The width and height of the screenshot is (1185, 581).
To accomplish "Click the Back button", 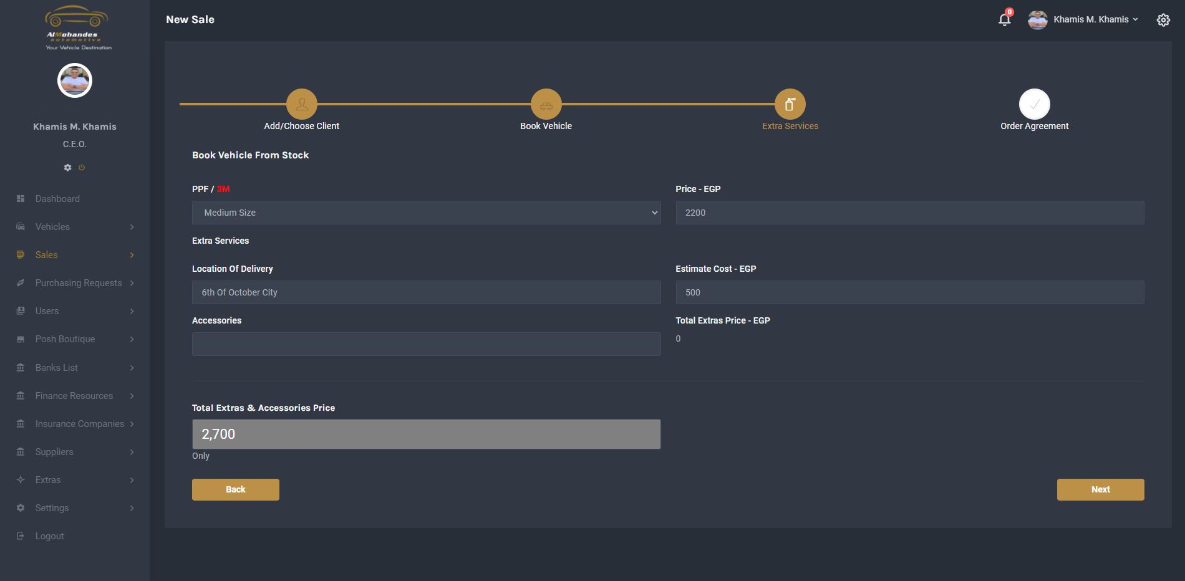I will (x=236, y=489).
